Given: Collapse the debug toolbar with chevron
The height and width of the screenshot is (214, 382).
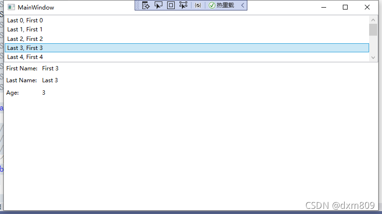Looking at the screenshot, I should pyautogui.click(x=243, y=5).
